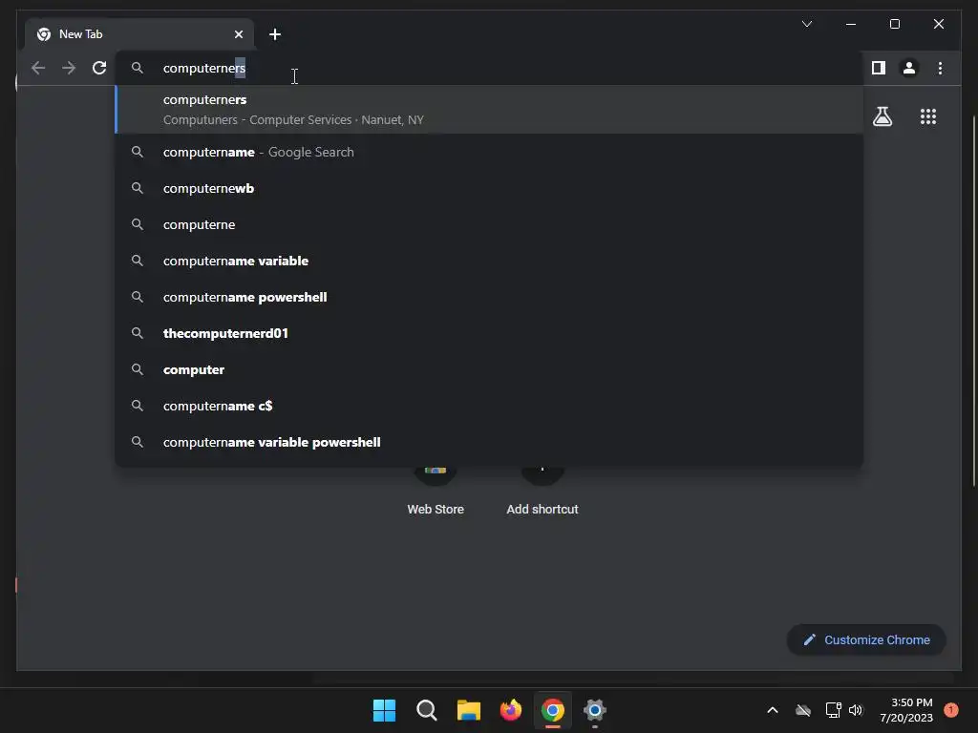Launch Firefox from taskbar
Image resolution: width=978 pixels, height=733 pixels.
pyautogui.click(x=511, y=710)
